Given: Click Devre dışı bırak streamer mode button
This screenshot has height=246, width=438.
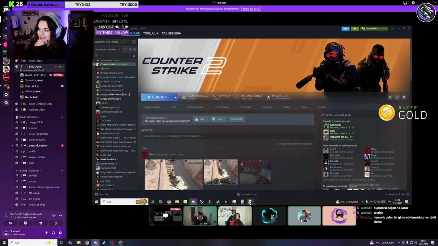Looking at the screenshot, I should click(x=251, y=9).
